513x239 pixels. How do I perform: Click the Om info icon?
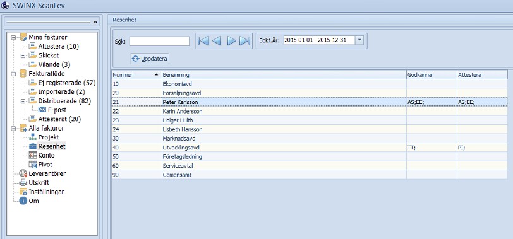(x=23, y=201)
